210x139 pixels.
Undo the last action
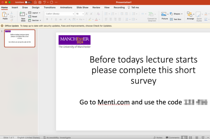[x=45, y=2]
